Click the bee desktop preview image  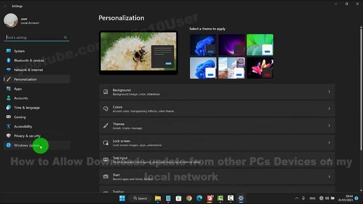[x=138, y=53]
